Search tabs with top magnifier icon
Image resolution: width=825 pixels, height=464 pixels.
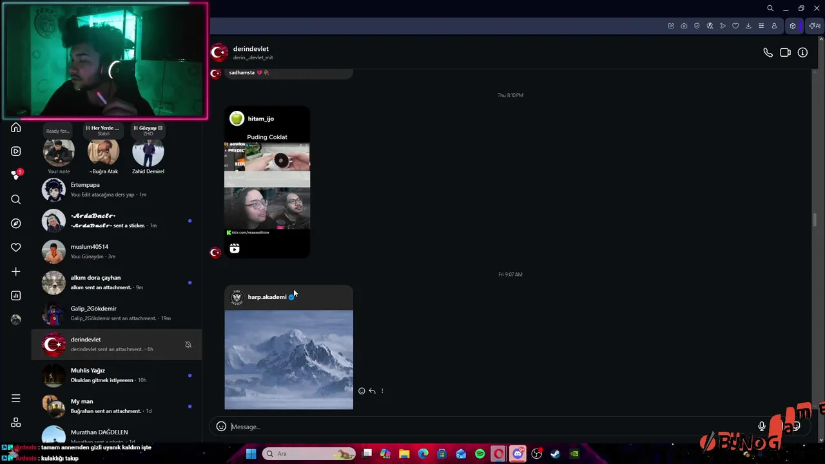(x=770, y=8)
